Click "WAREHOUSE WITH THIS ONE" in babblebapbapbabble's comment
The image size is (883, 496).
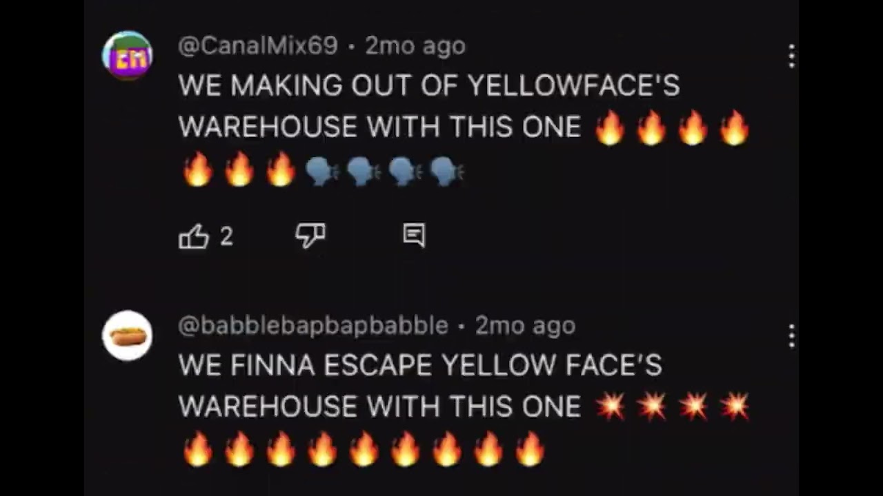pyautogui.click(x=379, y=406)
